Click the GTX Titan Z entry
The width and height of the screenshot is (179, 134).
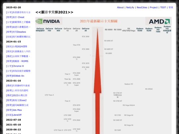(49, 95)
